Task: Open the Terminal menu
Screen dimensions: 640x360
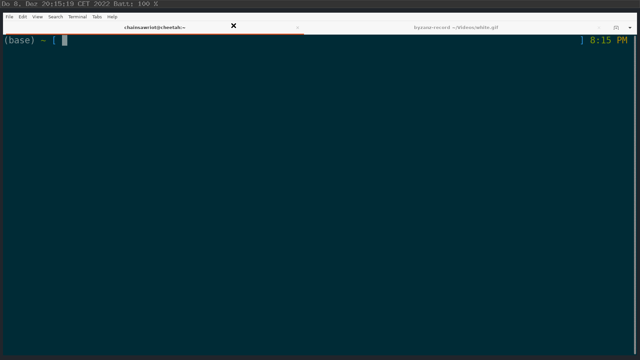Action: 77,17
